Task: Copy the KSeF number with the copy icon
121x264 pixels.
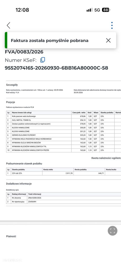Action: click(43, 60)
